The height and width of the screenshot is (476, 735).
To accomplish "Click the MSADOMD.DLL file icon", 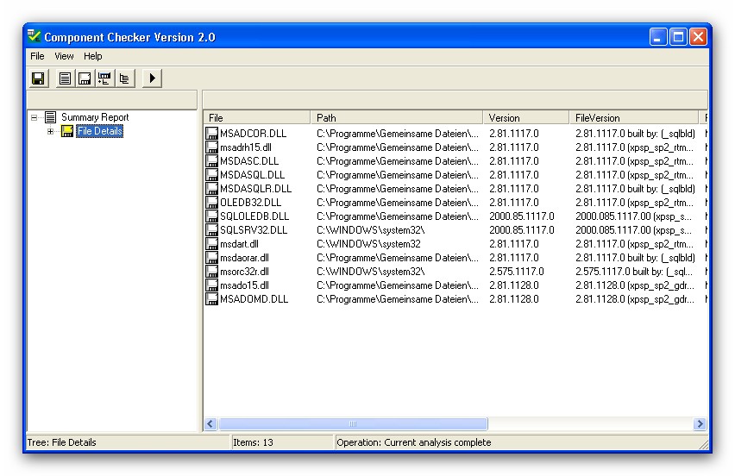I will pyautogui.click(x=212, y=299).
